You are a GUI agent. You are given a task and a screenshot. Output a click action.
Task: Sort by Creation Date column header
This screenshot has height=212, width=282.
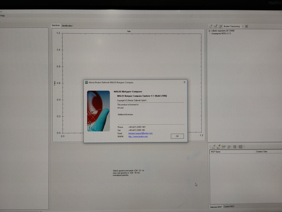click(x=268, y=152)
